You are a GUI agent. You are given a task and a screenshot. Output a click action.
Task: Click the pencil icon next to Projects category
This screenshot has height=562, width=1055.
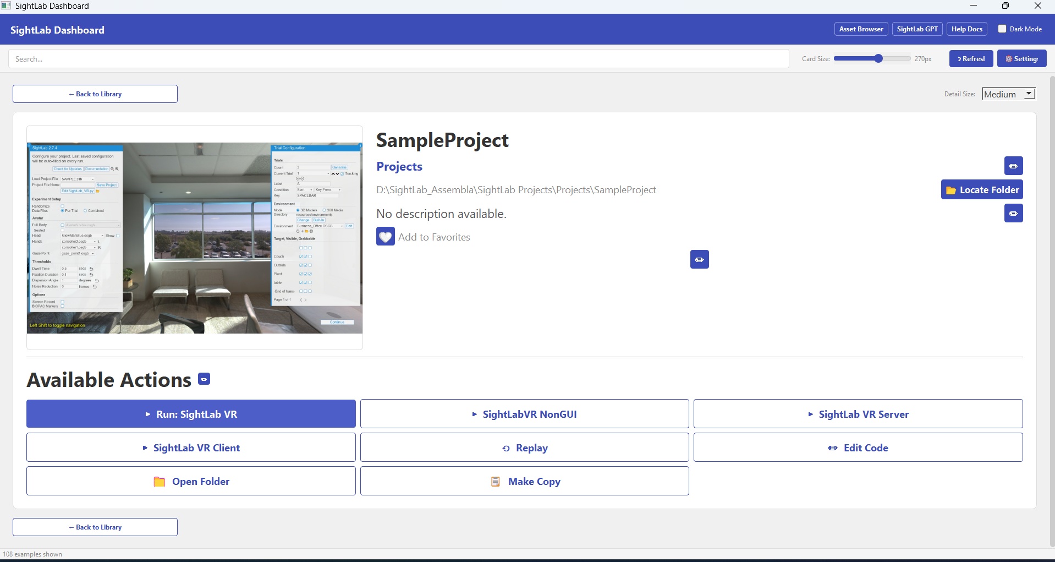[x=1013, y=166]
